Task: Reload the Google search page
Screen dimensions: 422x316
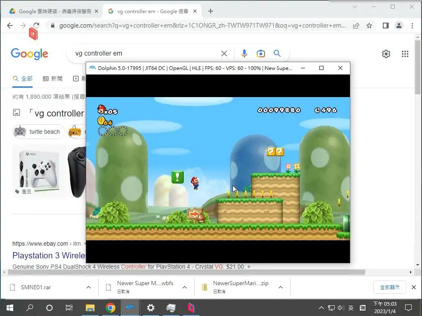Action: [36, 26]
